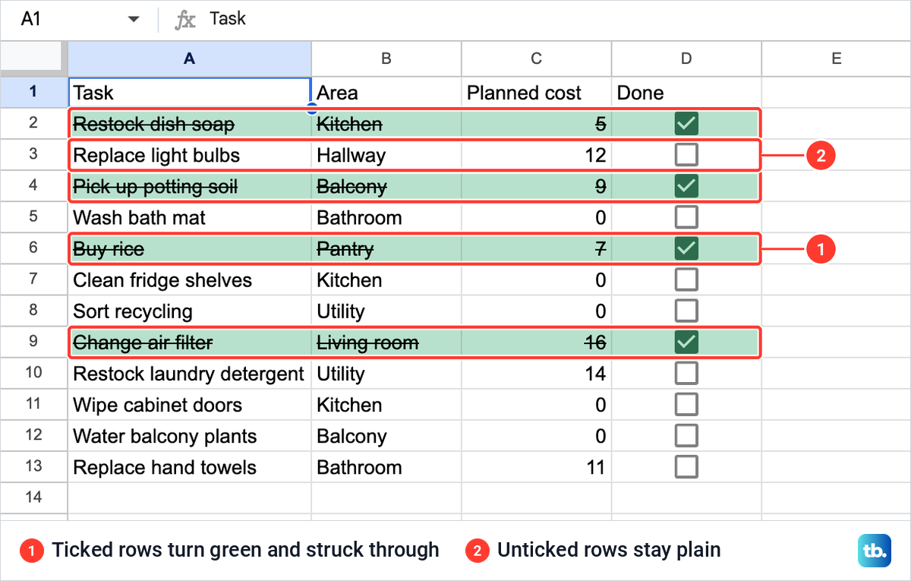Select planned cost cell showing 16
This screenshot has height=581, width=911.
coord(537,343)
